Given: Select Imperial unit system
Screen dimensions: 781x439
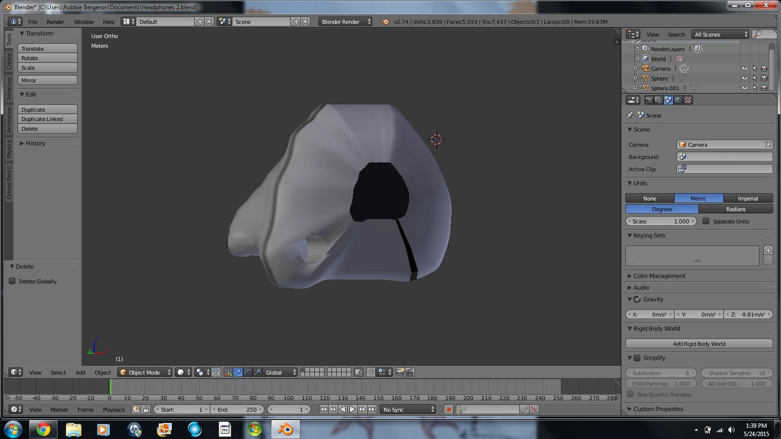Looking at the screenshot, I should click(x=748, y=198).
